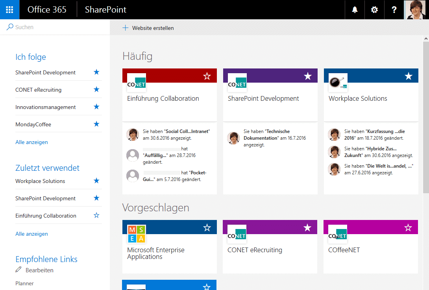Open Microsoft Enterprise Applications card title
Image resolution: width=429 pixels, height=290 pixels.
click(x=156, y=253)
